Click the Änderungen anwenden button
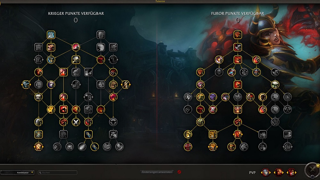The image size is (320, 180). pos(157,172)
